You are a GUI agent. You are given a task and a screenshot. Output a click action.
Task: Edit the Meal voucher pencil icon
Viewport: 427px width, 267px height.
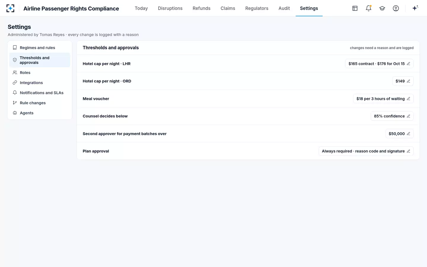[408, 99]
